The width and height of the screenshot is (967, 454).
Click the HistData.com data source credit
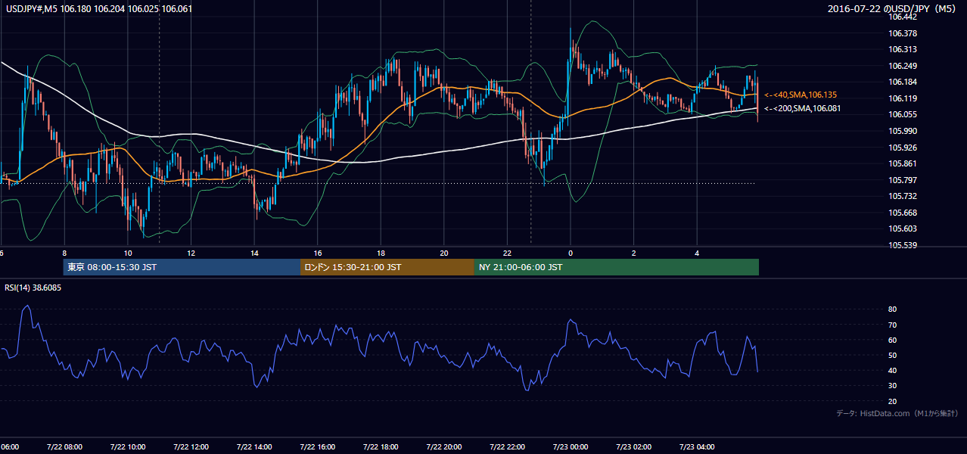point(897,413)
